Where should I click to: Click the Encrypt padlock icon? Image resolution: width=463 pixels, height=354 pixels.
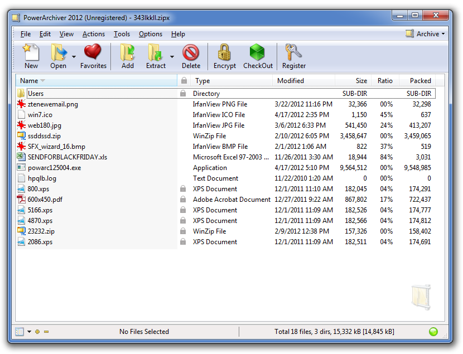coord(224,52)
